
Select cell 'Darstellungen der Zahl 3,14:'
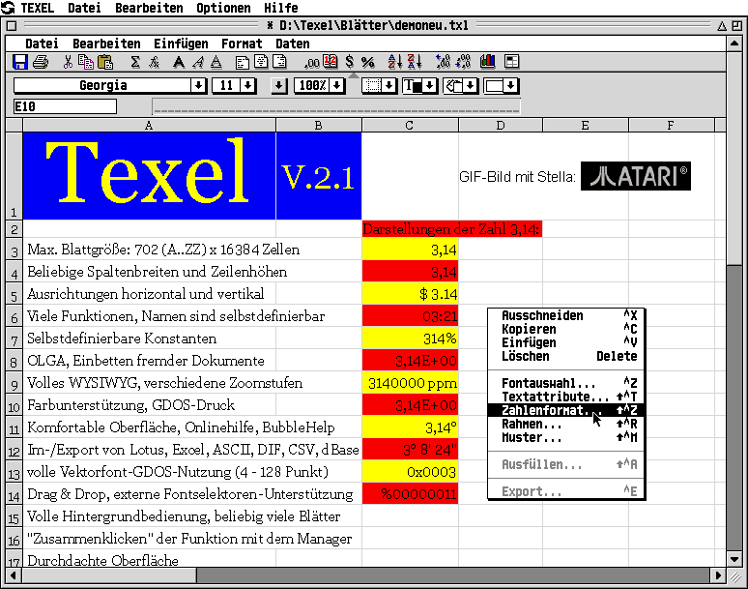pos(451,229)
